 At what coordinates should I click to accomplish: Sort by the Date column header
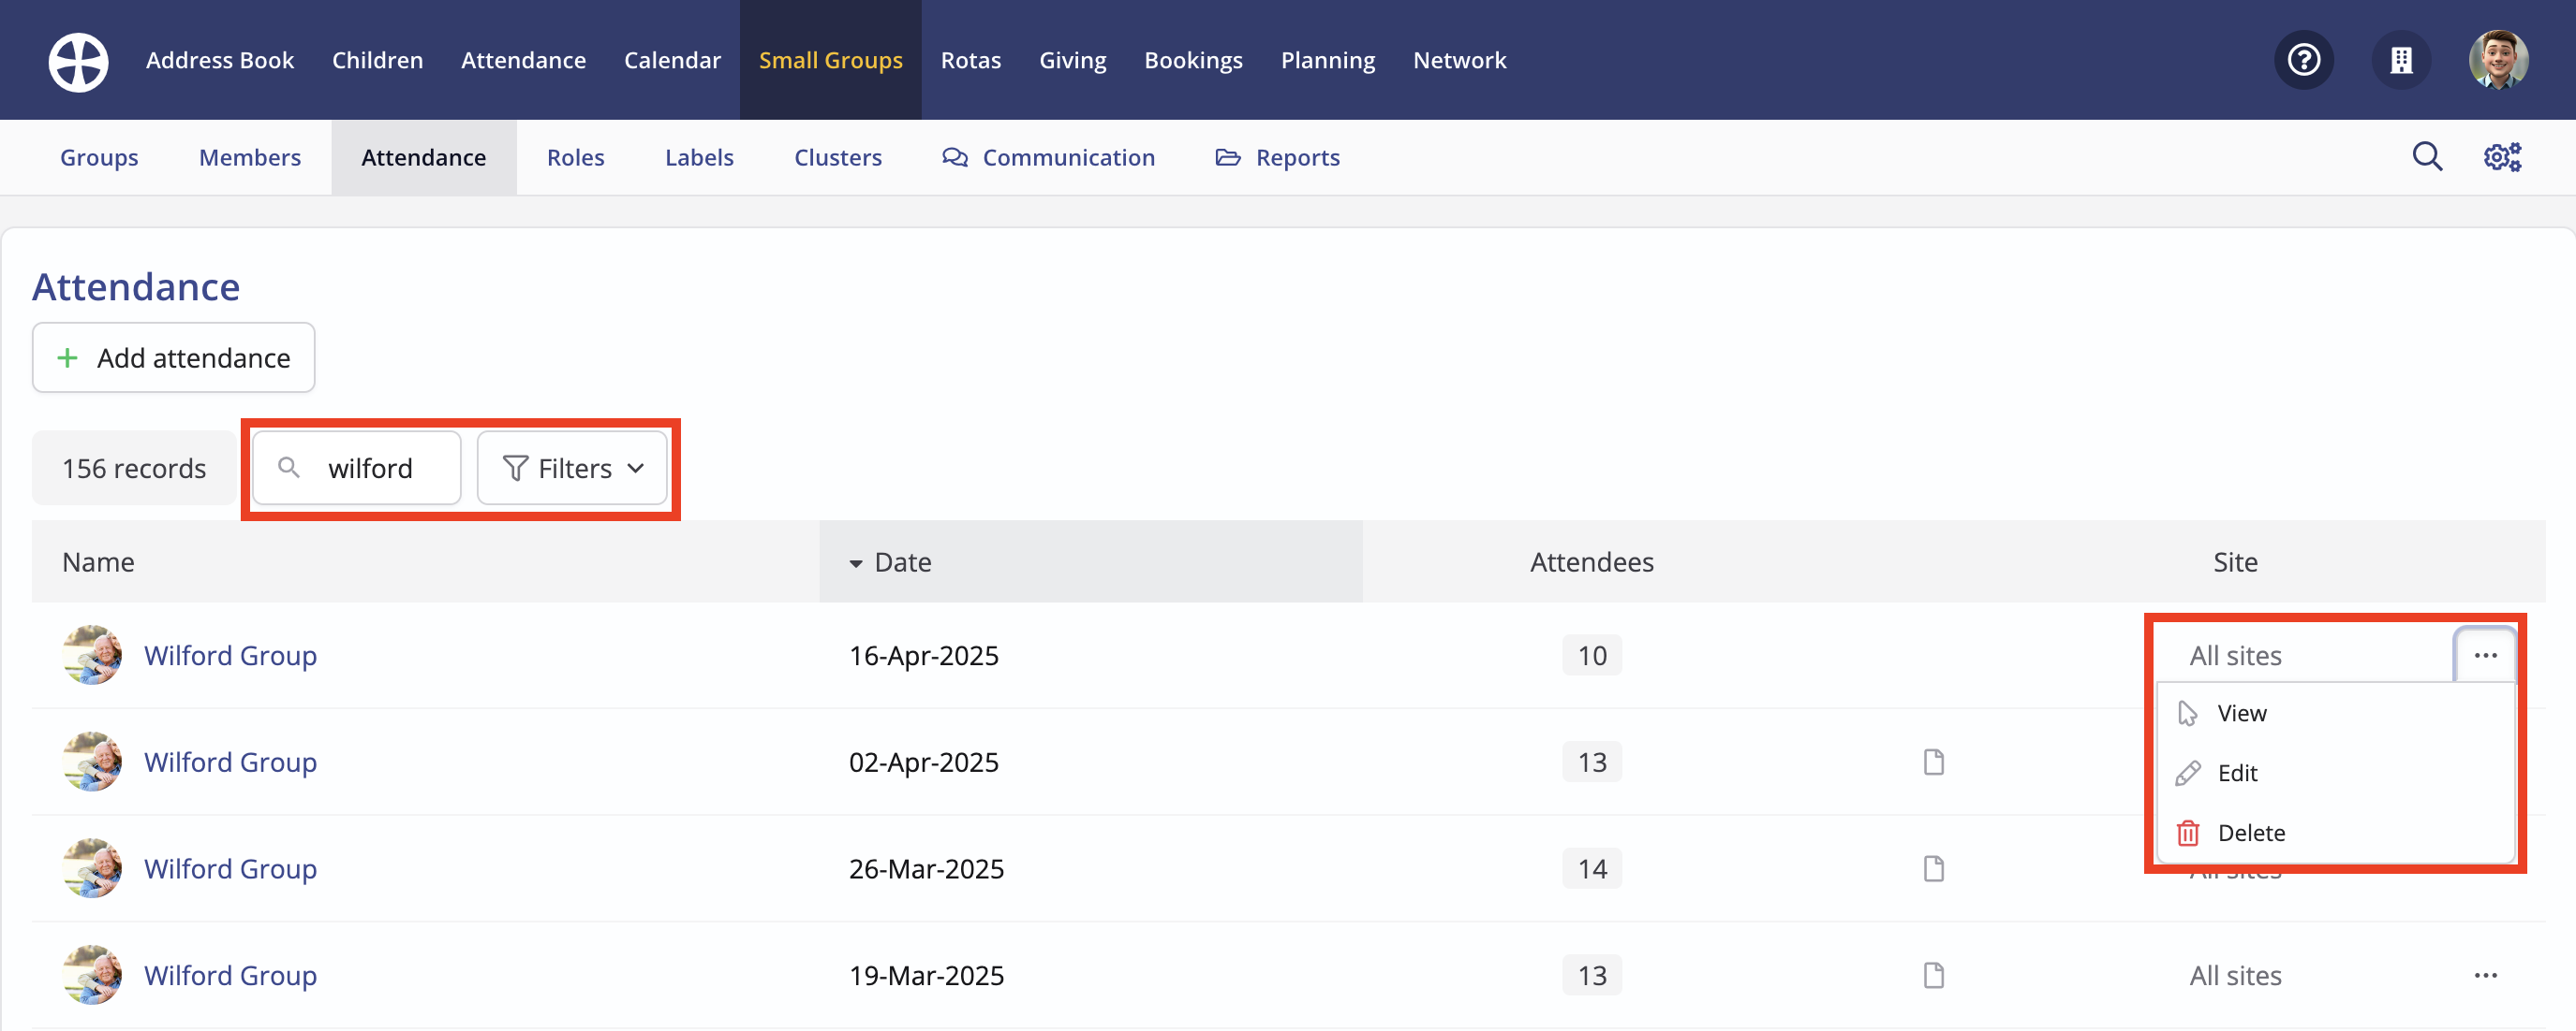pos(902,562)
